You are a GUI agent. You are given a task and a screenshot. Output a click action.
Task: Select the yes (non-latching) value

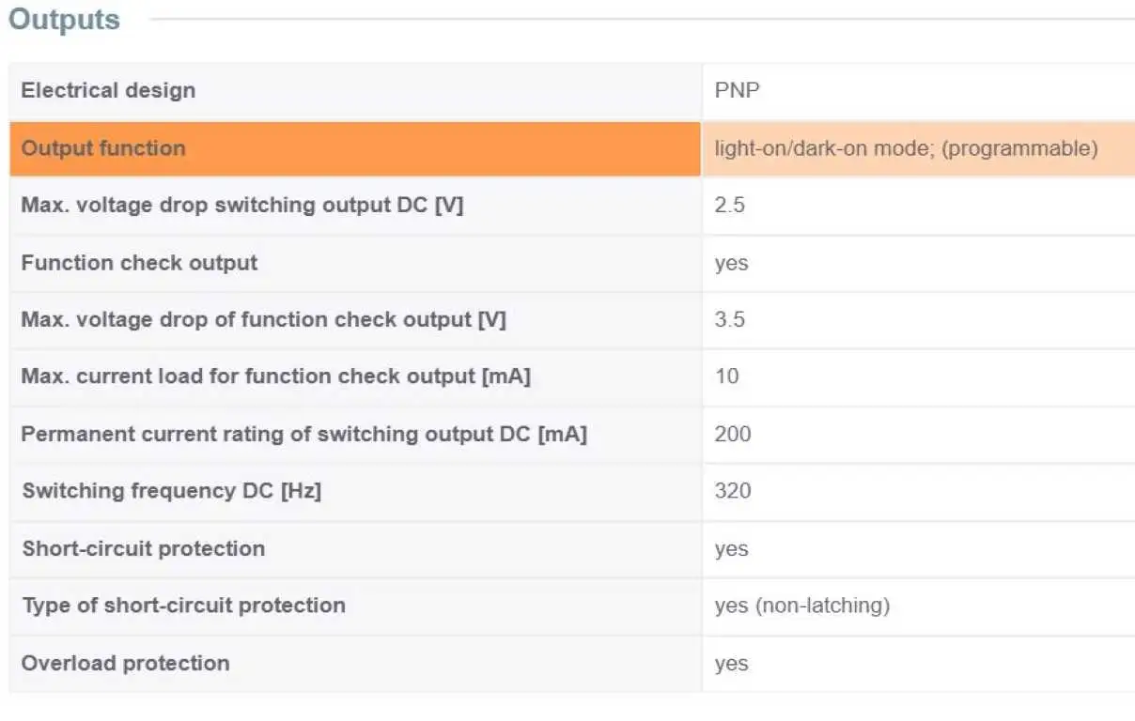(801, 606)
